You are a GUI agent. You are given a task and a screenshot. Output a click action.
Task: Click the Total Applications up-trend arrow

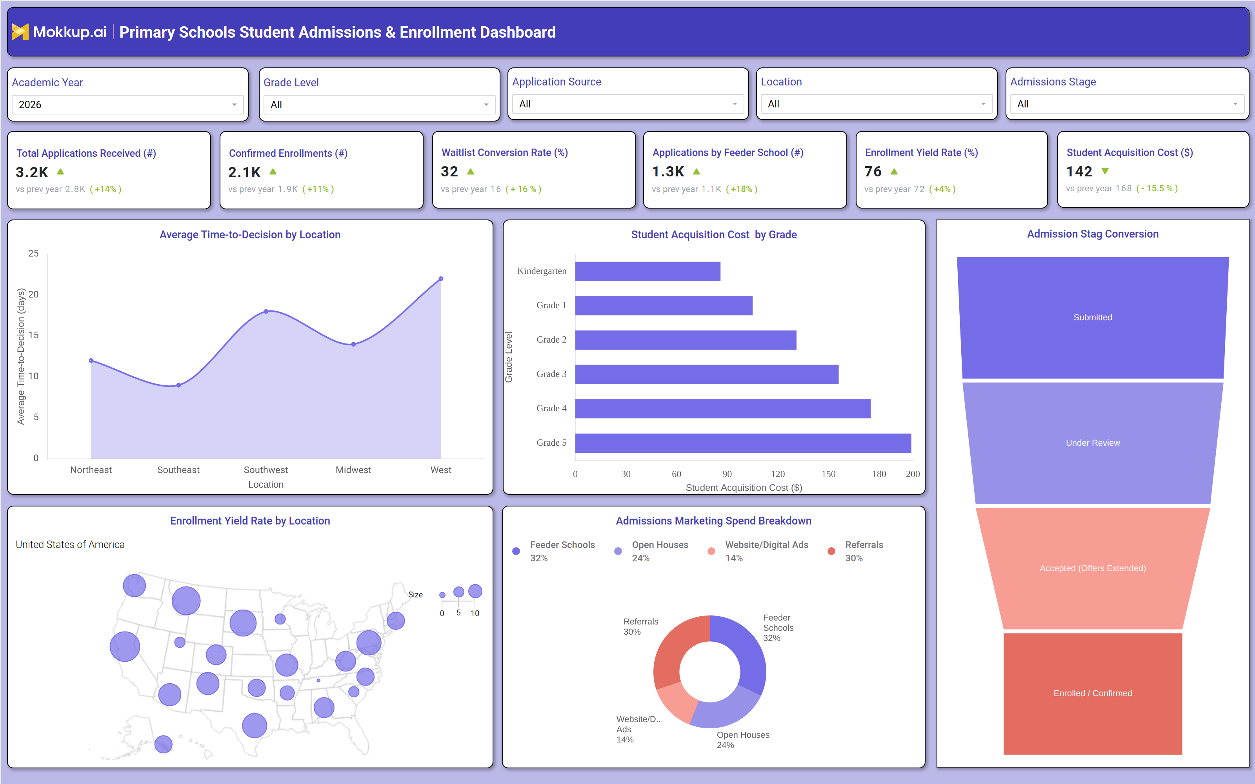pos(60,172)
